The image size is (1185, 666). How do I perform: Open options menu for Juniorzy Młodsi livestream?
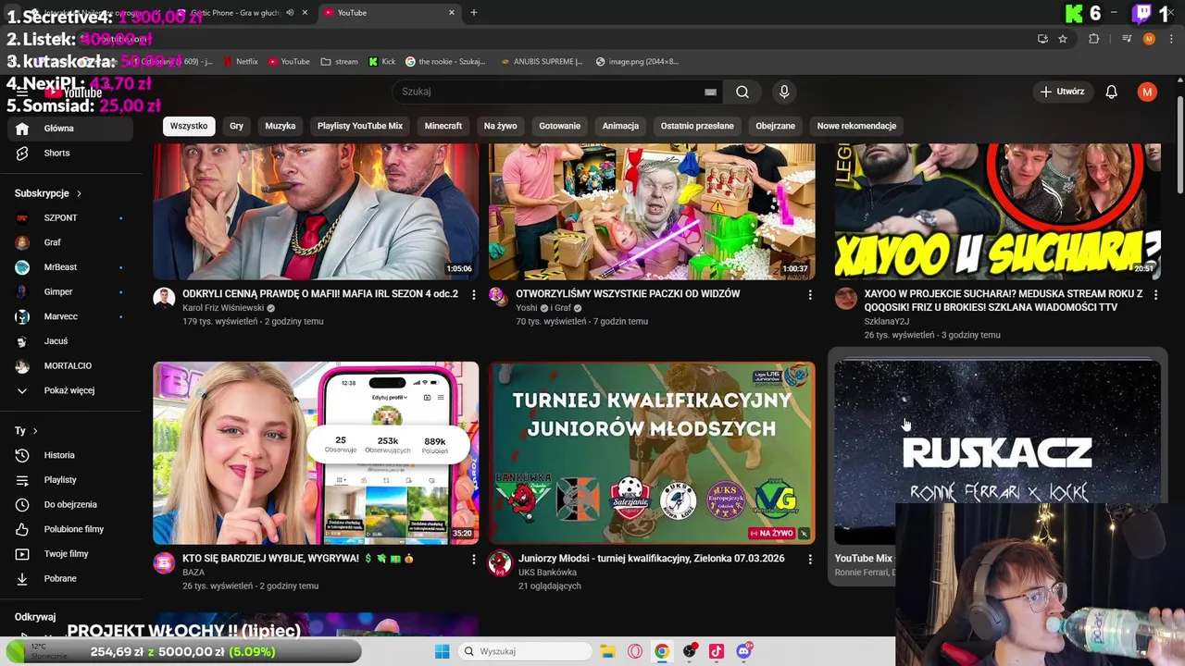pyautogui.click(x=810, y=559)
